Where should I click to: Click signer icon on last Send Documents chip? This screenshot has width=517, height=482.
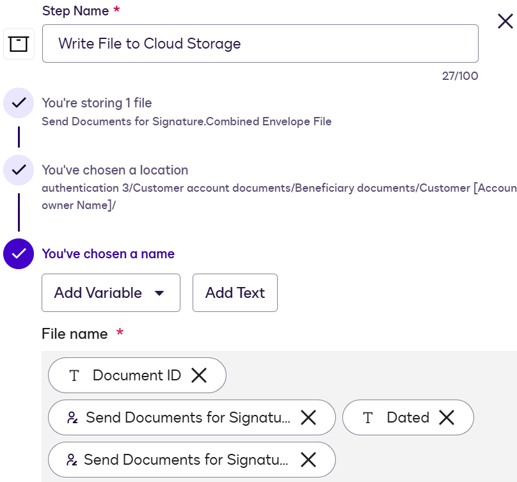[x=72, y=460]
